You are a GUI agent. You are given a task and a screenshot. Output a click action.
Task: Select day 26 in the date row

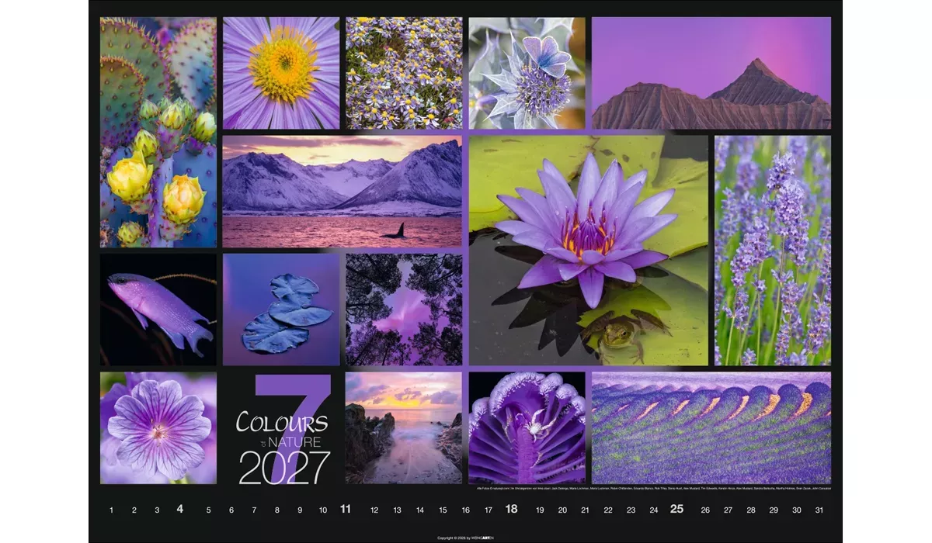705,510
